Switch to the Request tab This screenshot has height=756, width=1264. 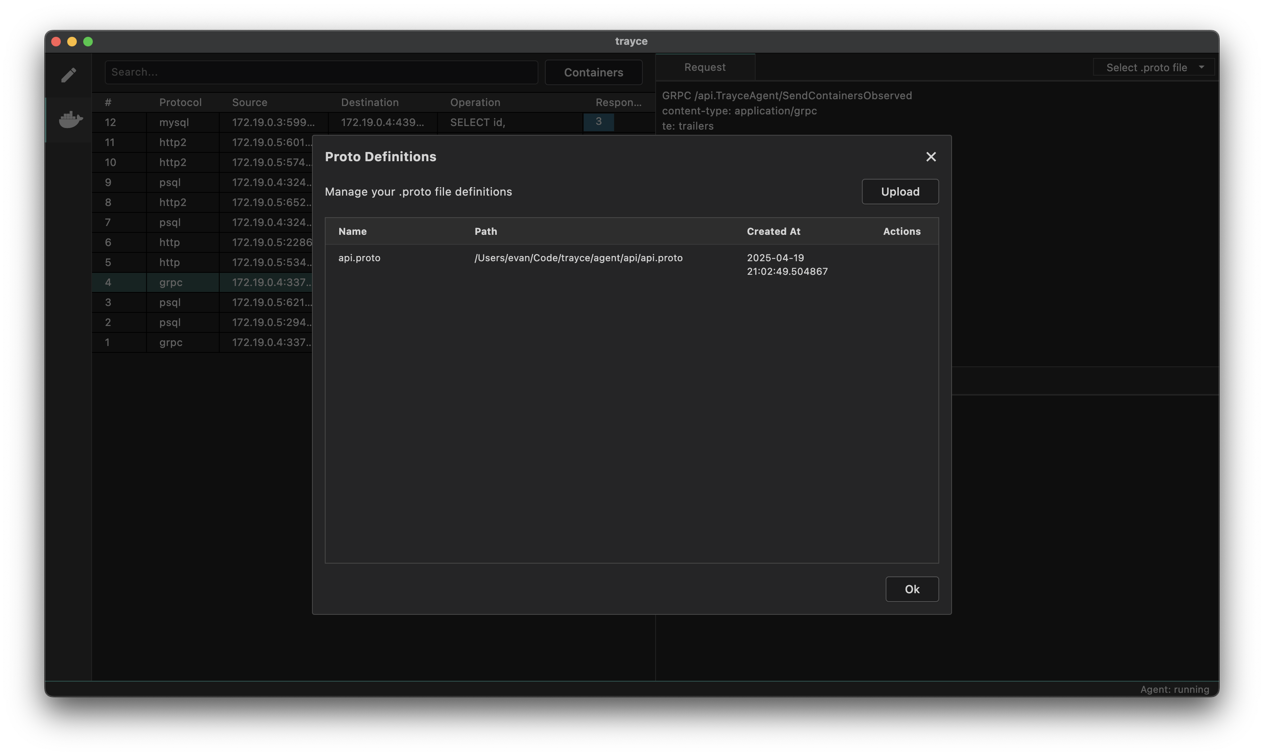(x=704, y=67)
